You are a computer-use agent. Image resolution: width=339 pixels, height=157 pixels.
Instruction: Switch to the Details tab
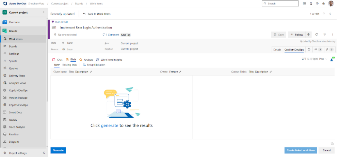point(277,50)
